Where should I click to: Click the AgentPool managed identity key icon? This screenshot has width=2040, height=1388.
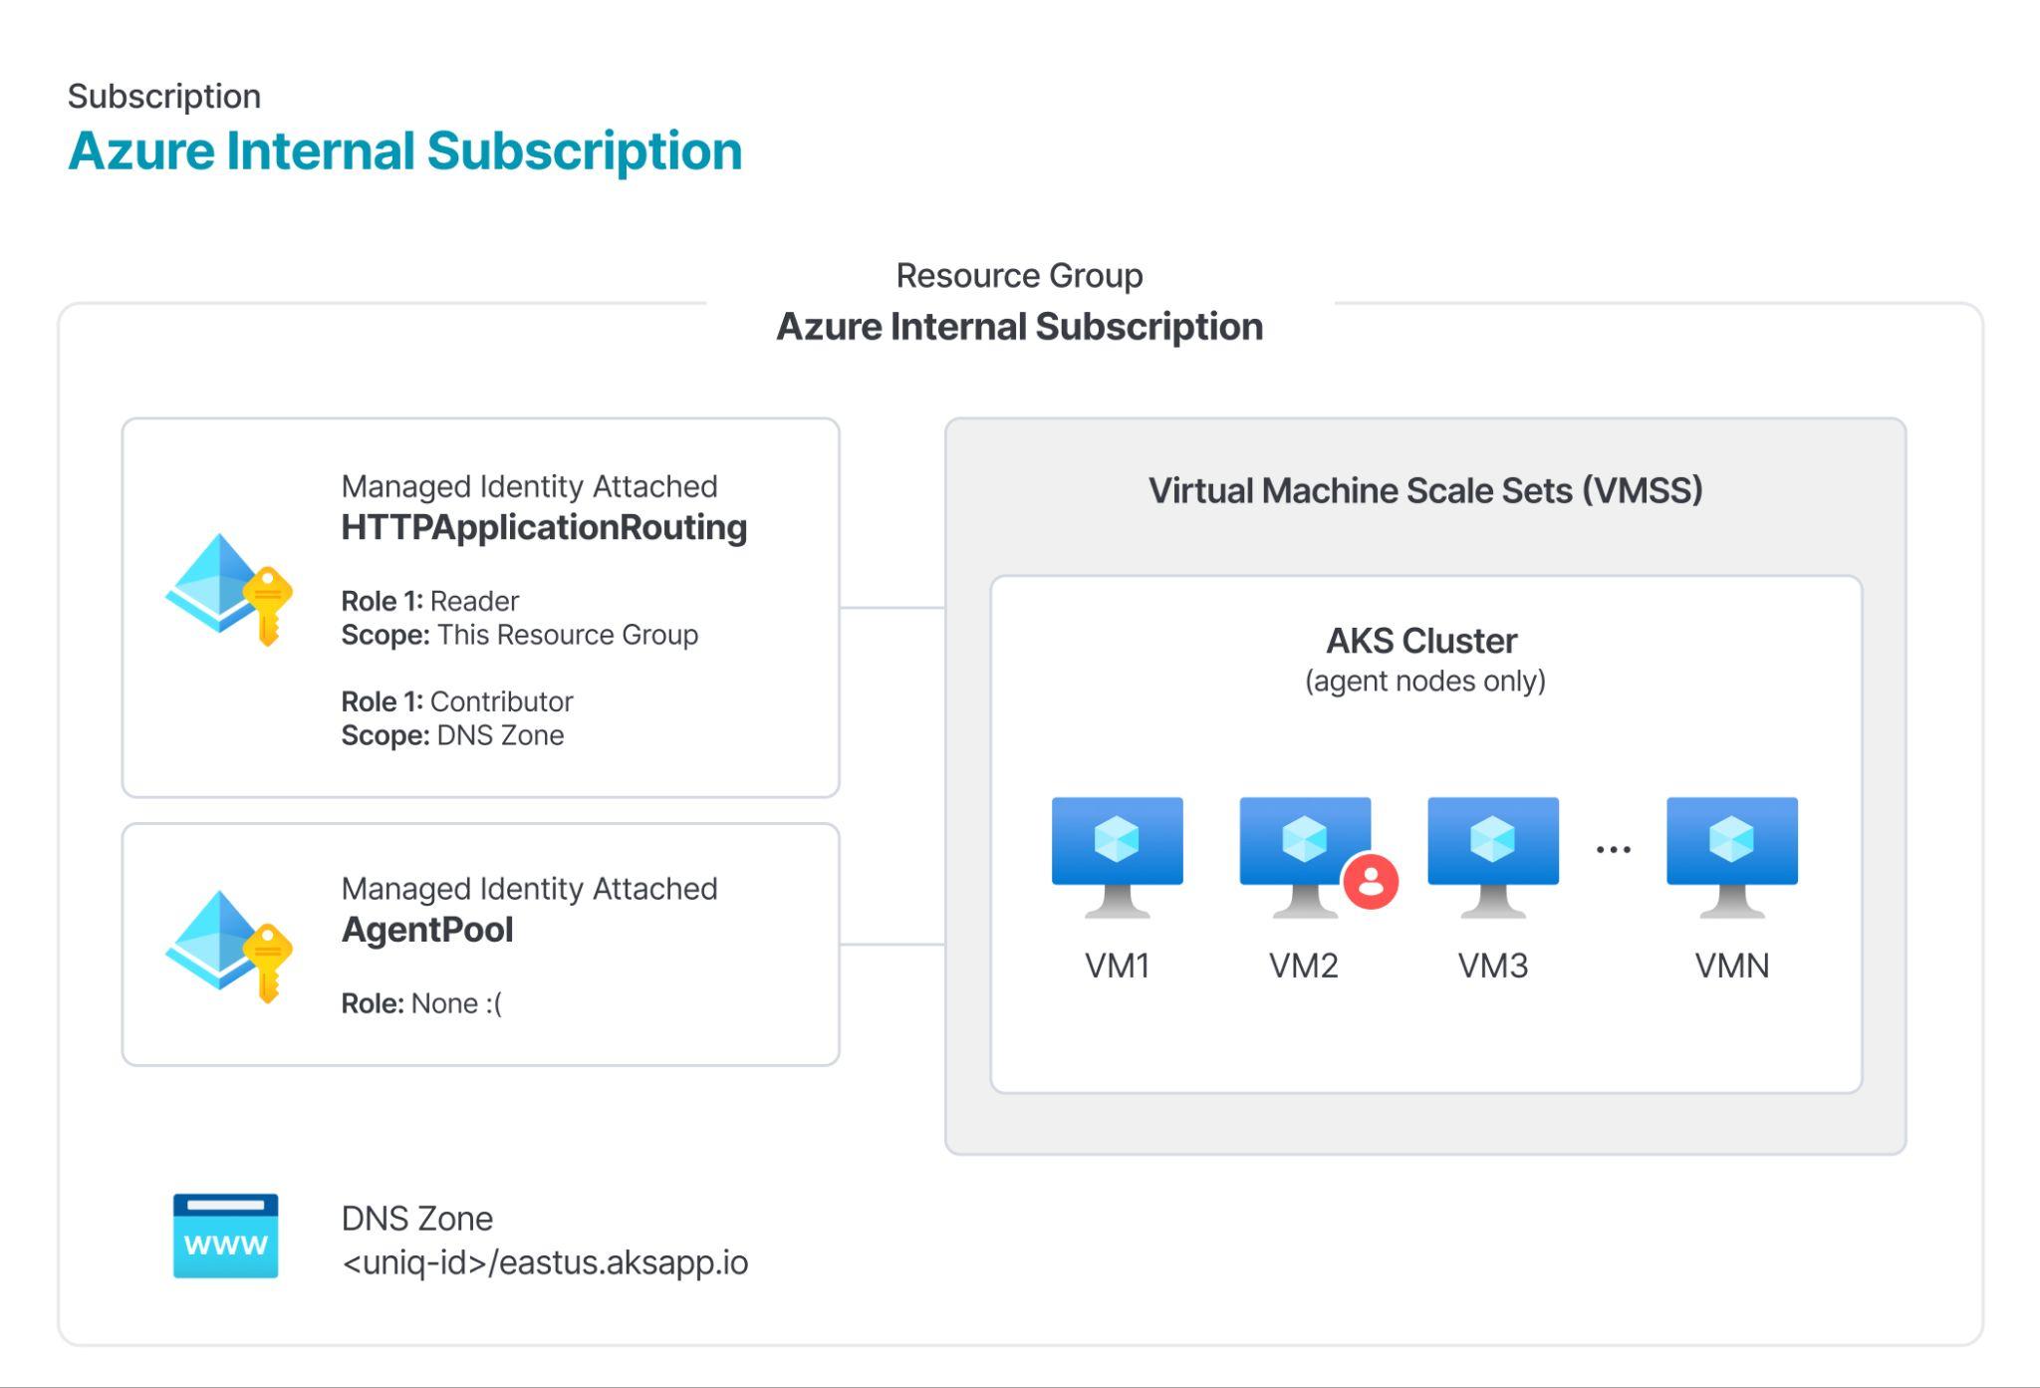229,946
